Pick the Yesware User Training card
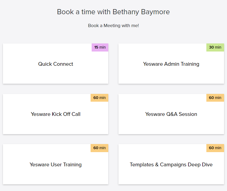The width and height of the screenshot is (227, 191). click(55, 173)
